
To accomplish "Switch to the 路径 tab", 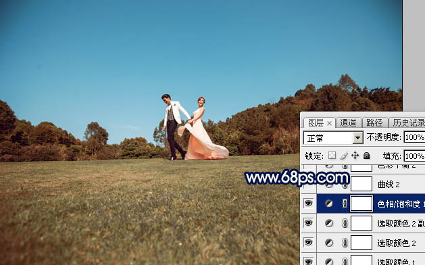I will (374, 123).
